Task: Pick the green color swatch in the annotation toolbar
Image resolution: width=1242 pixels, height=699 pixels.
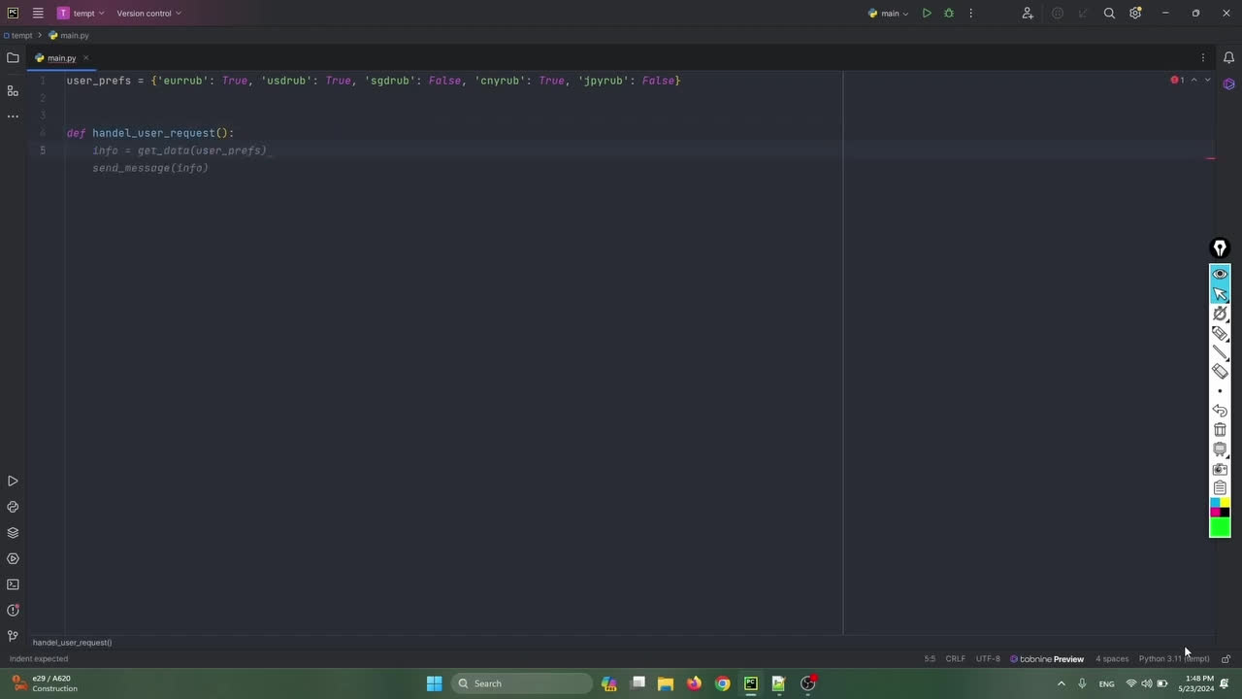Action: point(1220,527)
